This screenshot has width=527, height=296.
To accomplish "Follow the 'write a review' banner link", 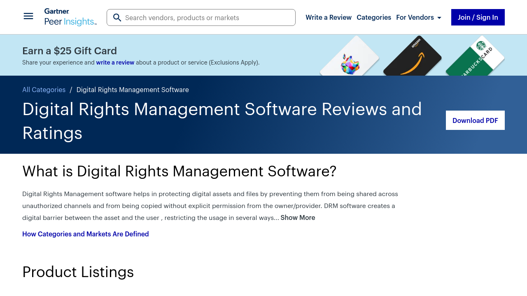I will point(115,62).
